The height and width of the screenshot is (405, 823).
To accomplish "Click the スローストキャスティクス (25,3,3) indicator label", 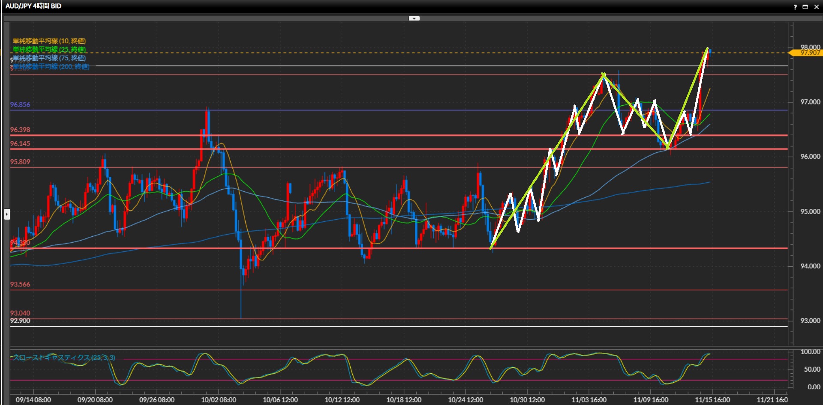I will (64, 357).
